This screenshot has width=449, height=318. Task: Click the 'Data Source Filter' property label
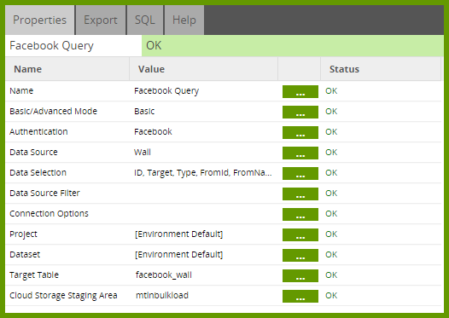[44, 193]
